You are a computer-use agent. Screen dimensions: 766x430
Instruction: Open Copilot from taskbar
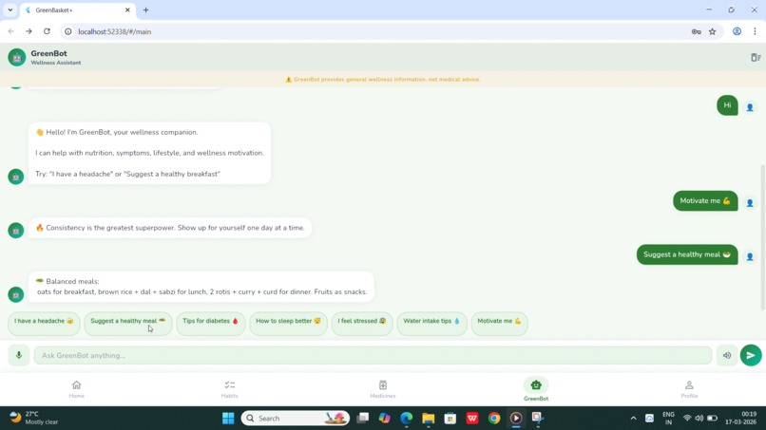[x=385, y=419]
